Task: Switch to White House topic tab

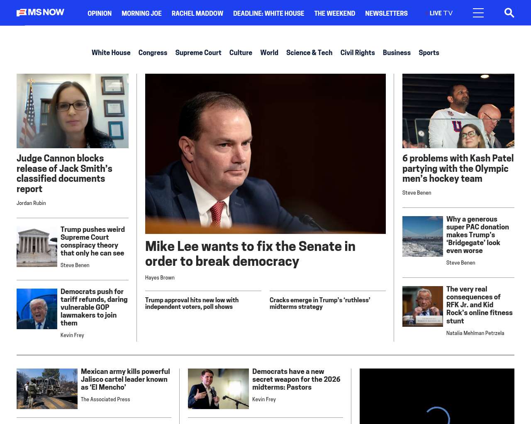Action: point(111,53)
